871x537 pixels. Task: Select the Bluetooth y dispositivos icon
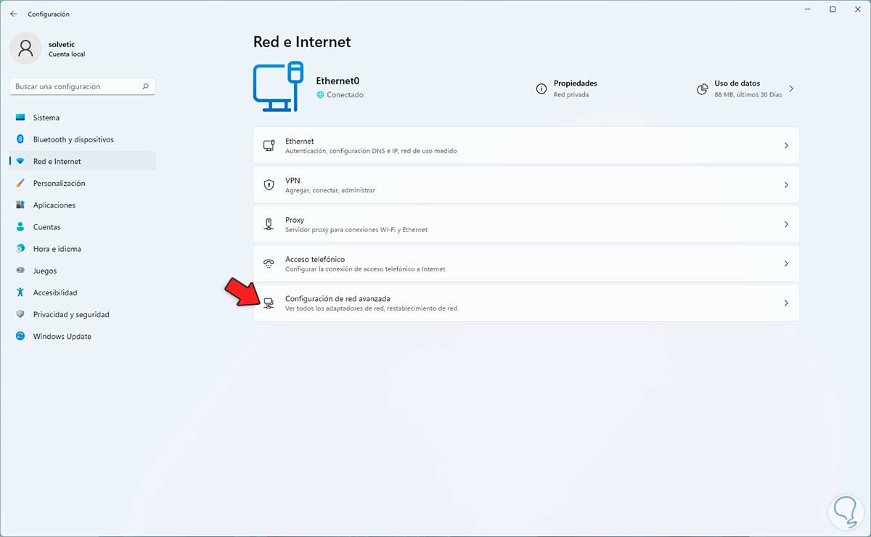pos(20,139)
